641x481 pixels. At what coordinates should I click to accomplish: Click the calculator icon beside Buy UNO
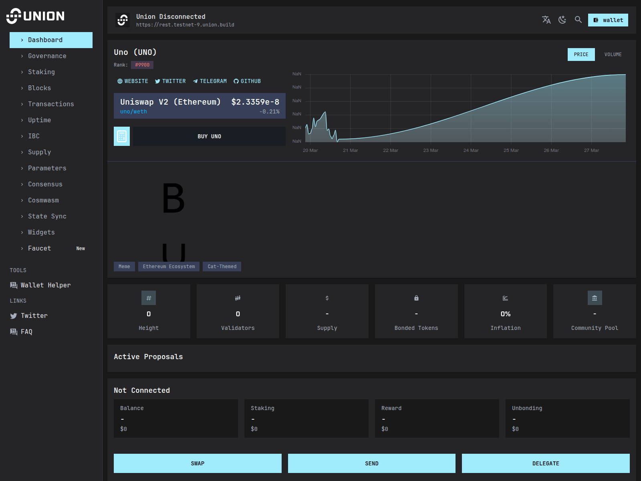point(122,136)
